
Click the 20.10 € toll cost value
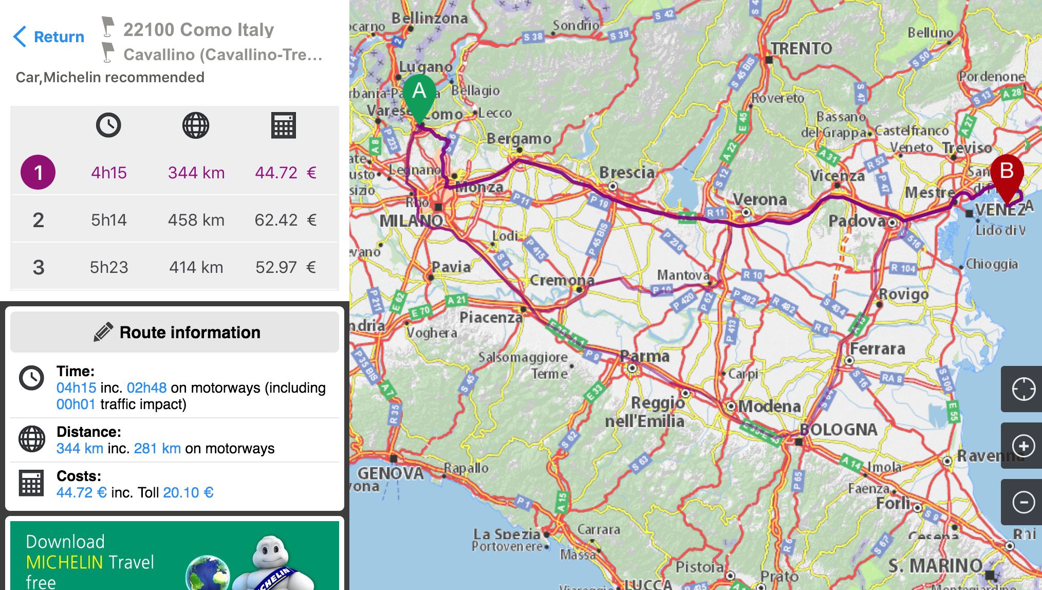click(188, 492)
